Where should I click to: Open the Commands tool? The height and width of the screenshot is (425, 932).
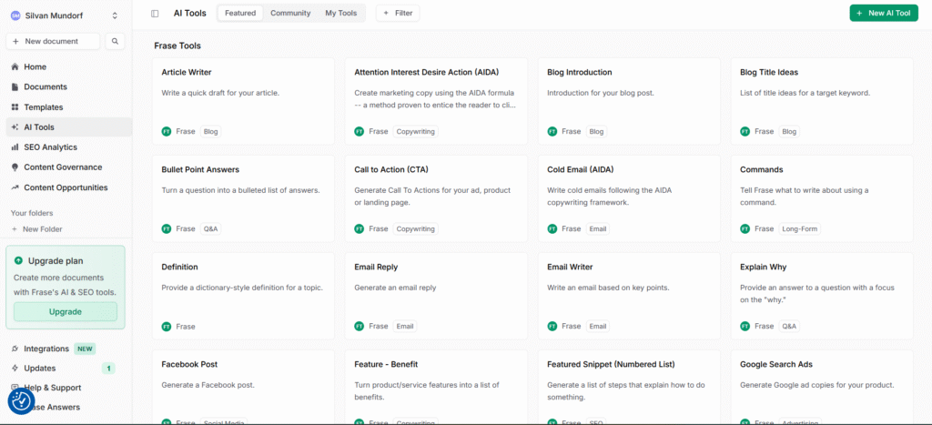(822, 198)
